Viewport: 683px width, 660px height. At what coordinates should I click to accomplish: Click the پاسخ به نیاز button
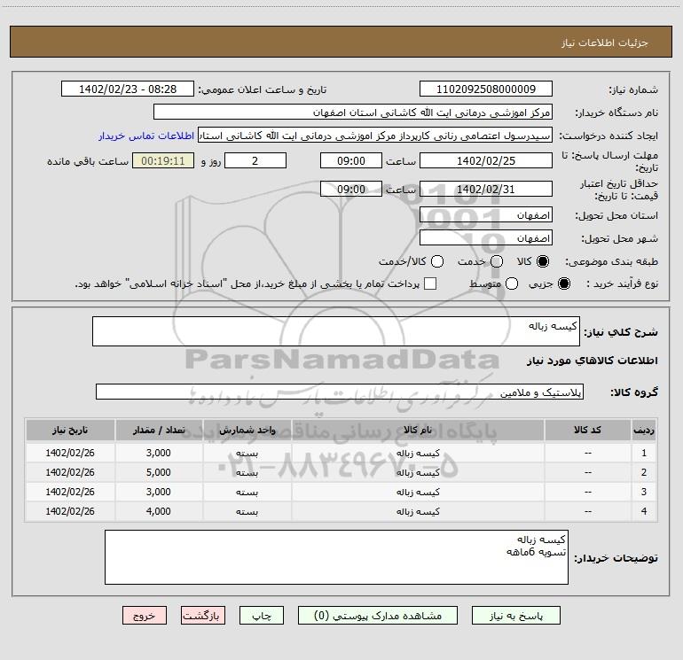[x=516, y=616]
